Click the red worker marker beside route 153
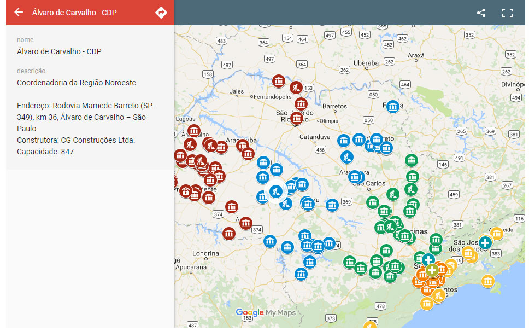Viewport: 529px width, 331px height. (x=296, y=87)
